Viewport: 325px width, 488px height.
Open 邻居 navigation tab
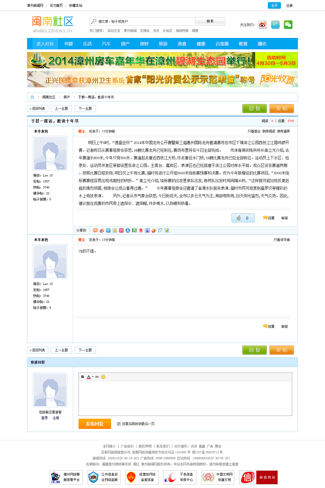point(69,44)
